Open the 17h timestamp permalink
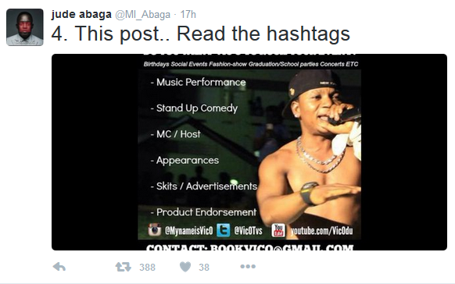The height and width of the screenshot is (284, 455). pos(188,14)
